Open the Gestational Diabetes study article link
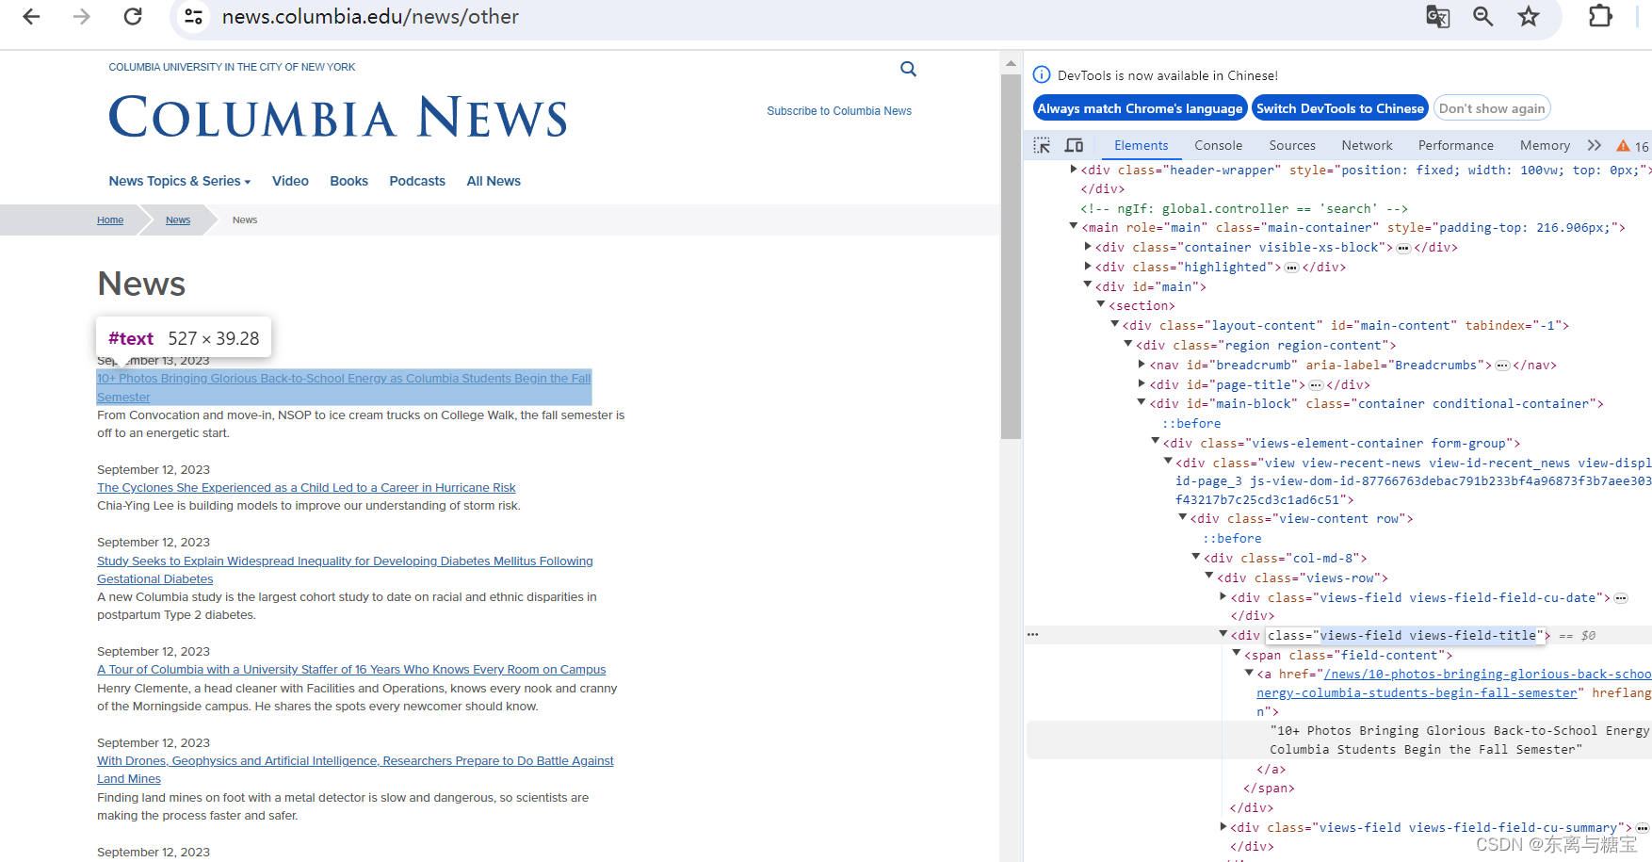1652x862 pixels. (x=345, y=570)
